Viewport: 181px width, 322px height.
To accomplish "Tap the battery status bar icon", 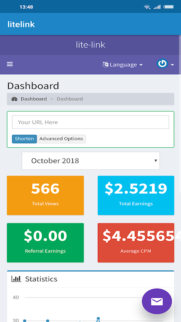I will (x=169, y=7).
